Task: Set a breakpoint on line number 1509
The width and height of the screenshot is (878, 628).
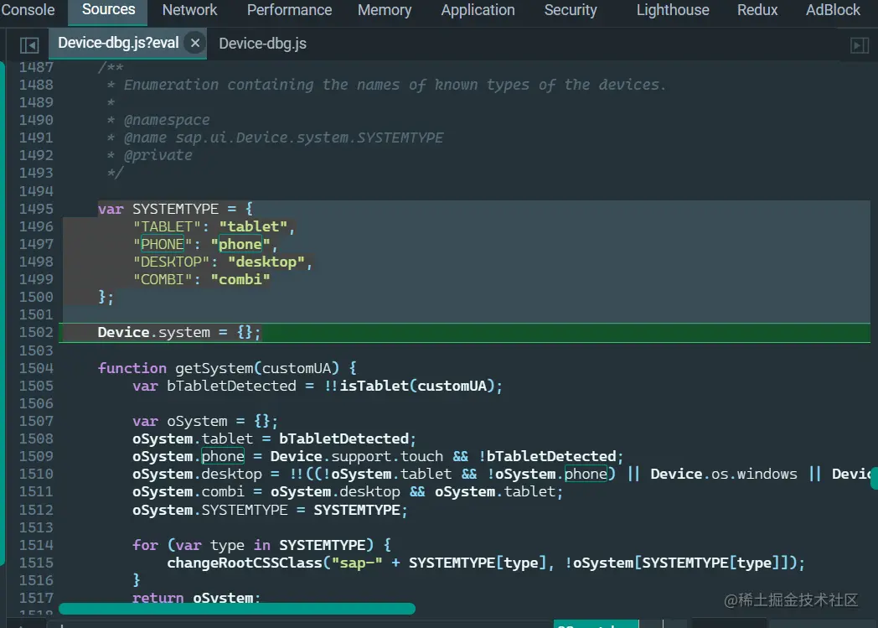Action: pyautogui.click(x=36, y=456)
